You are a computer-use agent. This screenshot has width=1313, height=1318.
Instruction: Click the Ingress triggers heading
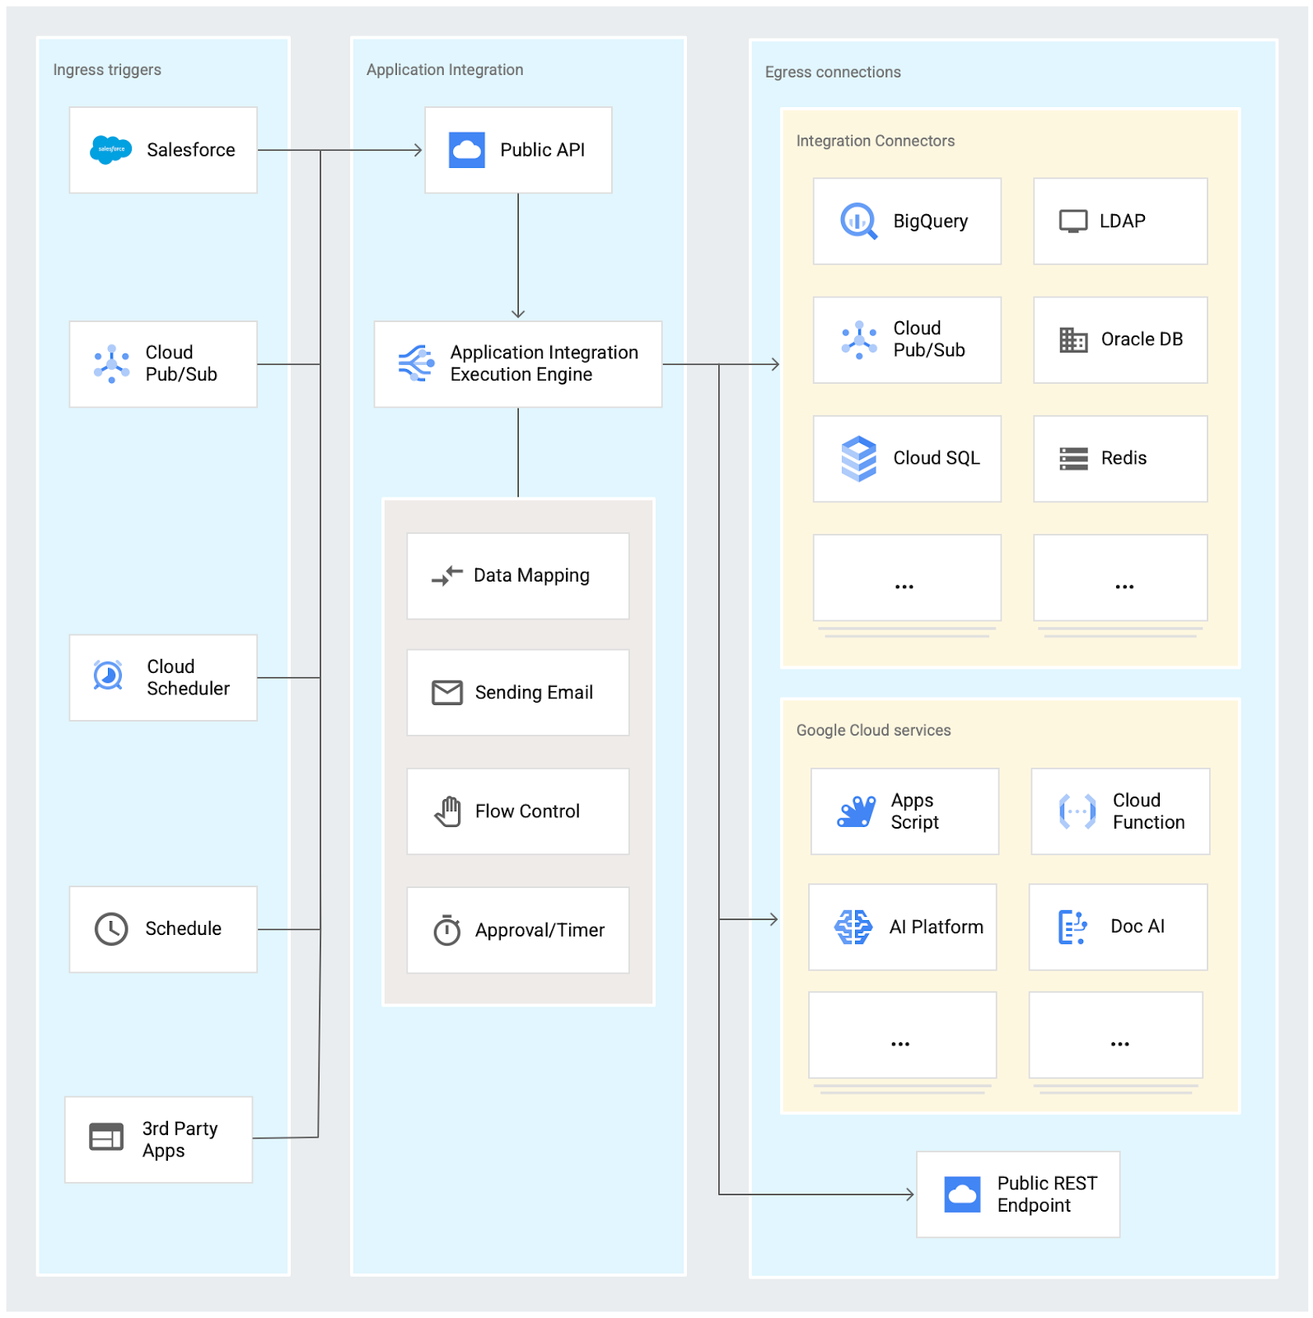tap(107, 70)
